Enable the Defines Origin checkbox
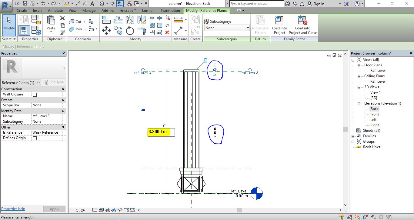The height and width of the screenshot is (220, 414). [35, 138]
